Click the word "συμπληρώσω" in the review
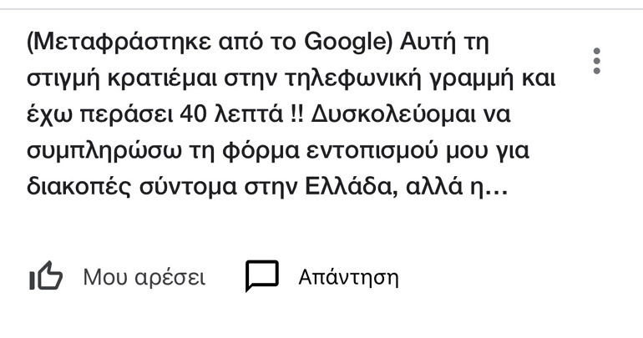The image size is (643, 338). point(92,154)
